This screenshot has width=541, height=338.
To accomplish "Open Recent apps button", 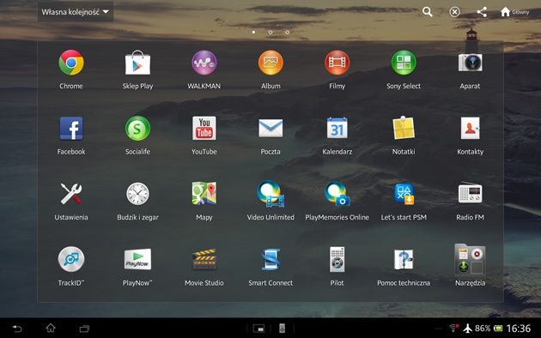I will [x=84, y=329].
